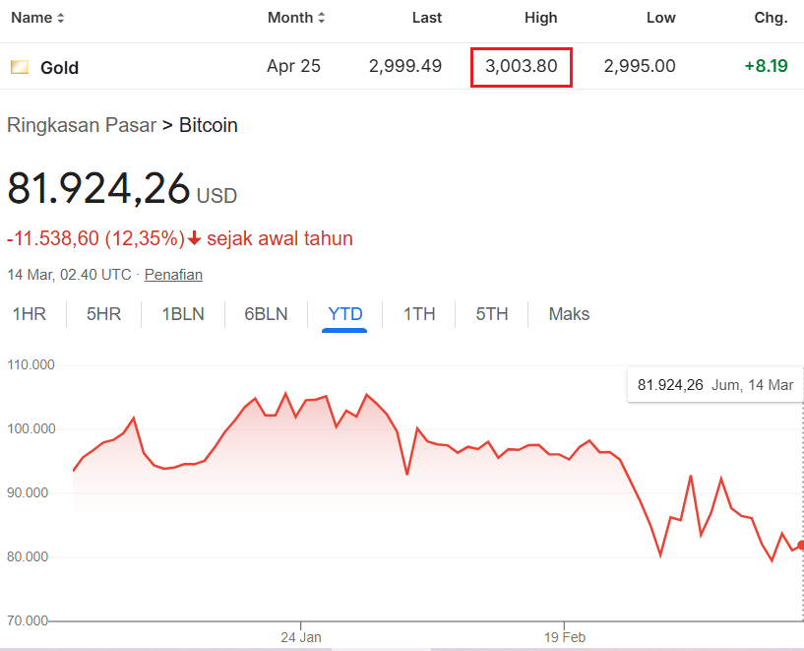
Task: Click the 81.924,26 Jum 14 Mar tooltip
Action: [x=715, y=385]
